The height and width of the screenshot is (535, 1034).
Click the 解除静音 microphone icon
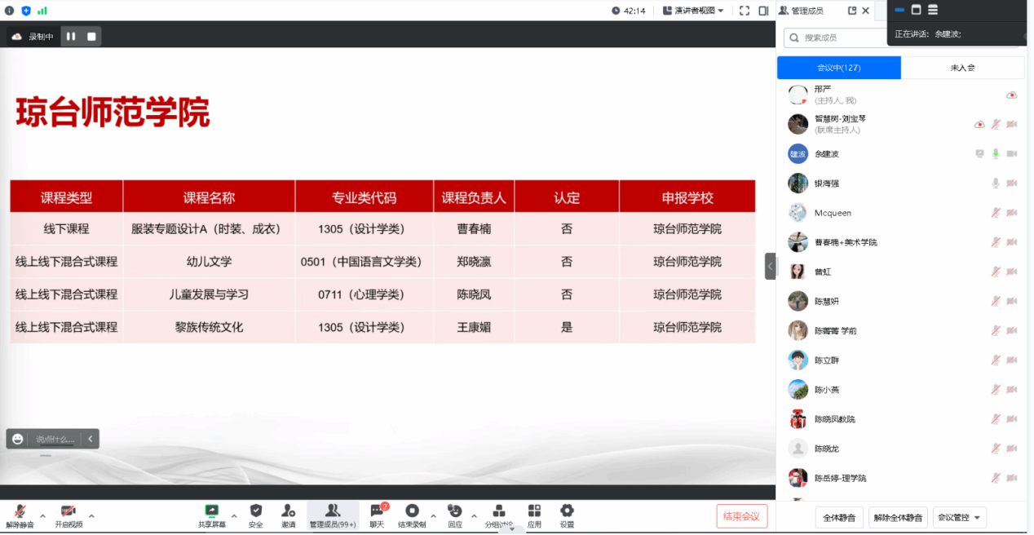[x=19, y=511]
